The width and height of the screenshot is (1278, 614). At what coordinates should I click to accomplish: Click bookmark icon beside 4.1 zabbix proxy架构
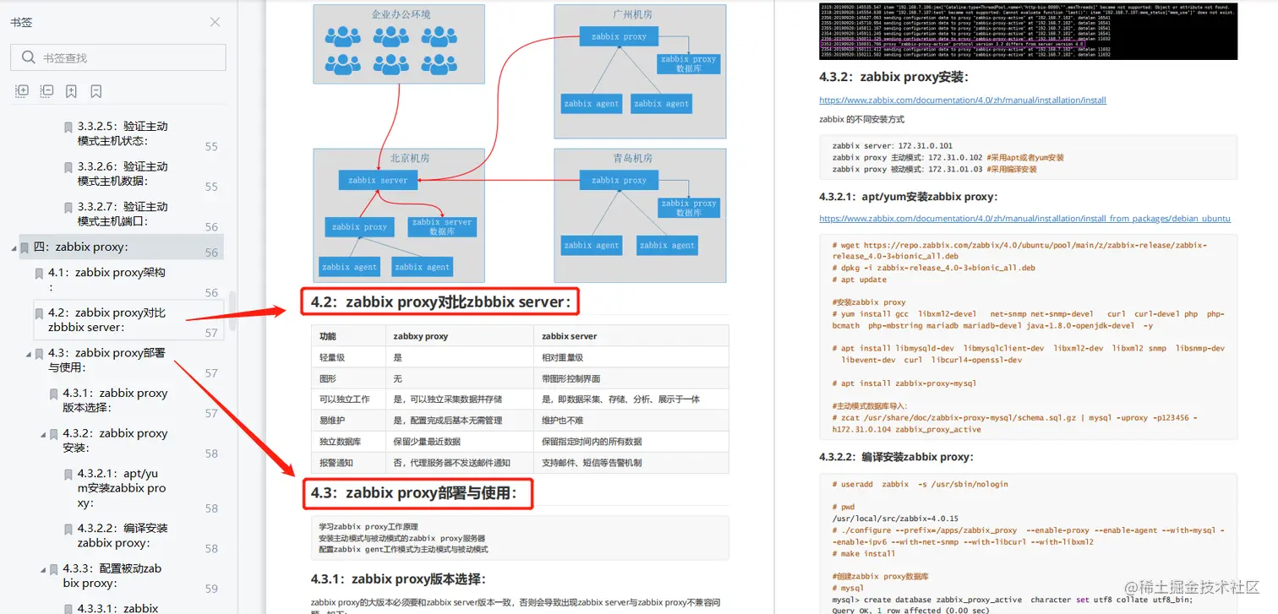pos(39,274)
